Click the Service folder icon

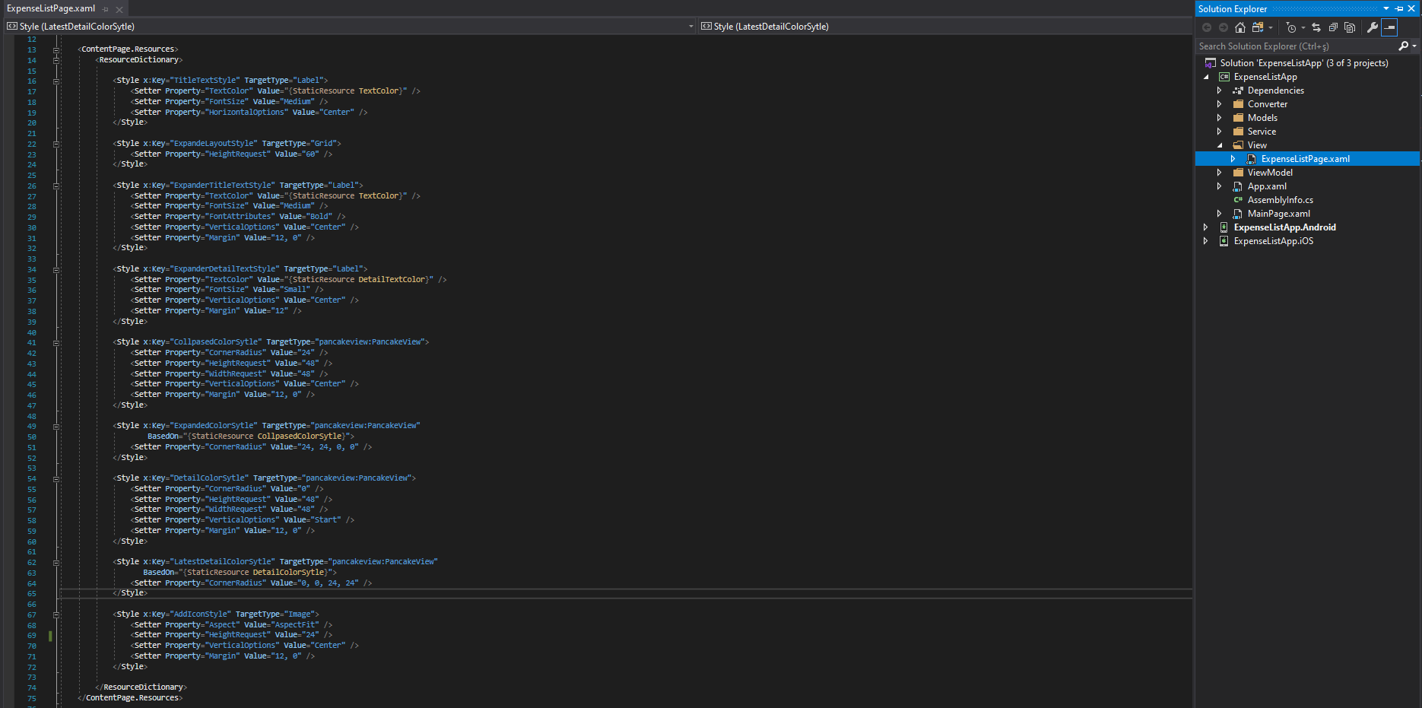pyautogui.click(x=1238, y=132)
